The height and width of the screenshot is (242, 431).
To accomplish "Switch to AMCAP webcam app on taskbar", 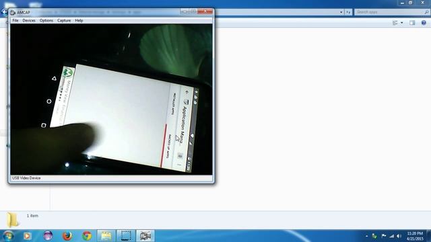I will [145, 236].
